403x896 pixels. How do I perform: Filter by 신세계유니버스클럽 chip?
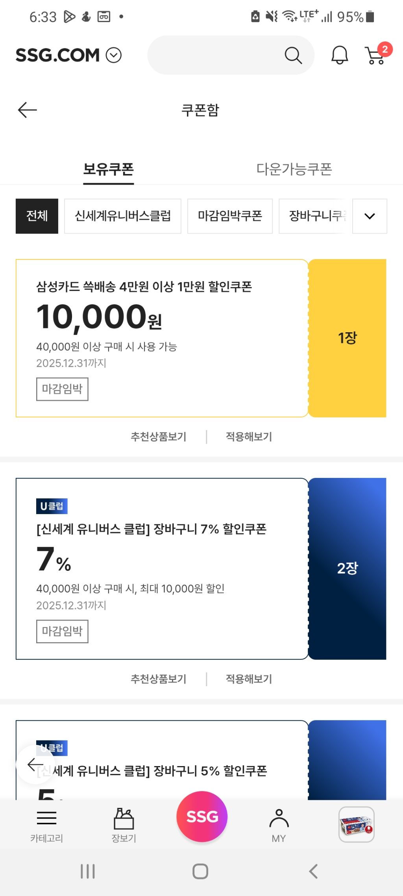(x=123, y=216)
